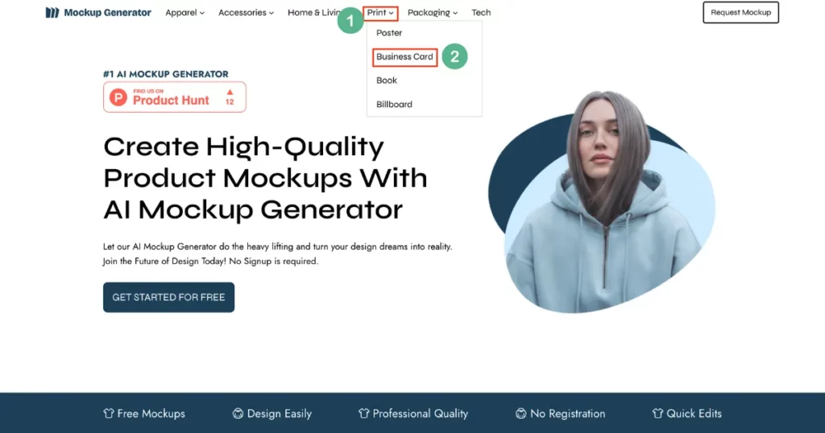The height and width of the screenshot is (433, 825).
Task: Click the hooded woman hero image
Action: (603, 202)
